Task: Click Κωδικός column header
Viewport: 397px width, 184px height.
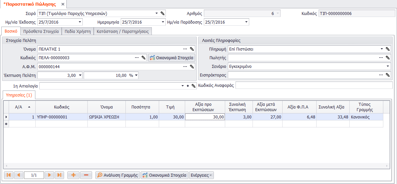Action: click(61, 107)
